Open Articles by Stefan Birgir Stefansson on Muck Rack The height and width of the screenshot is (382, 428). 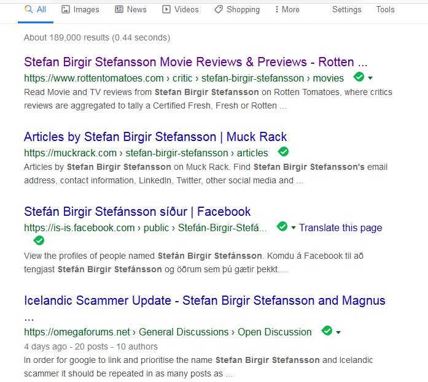tap(155, 137)
